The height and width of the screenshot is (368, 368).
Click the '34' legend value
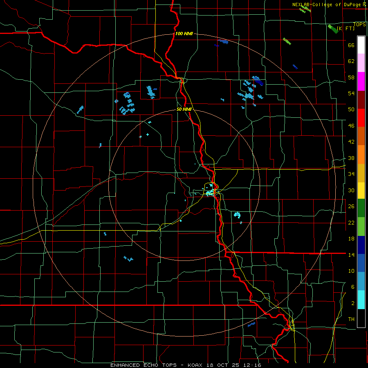(351, 174)
